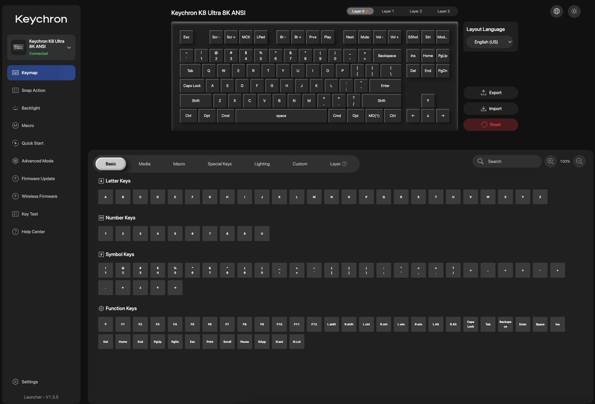Switch to Layer 2
Viewport: 595px width, 404px height.
point(416,11)
